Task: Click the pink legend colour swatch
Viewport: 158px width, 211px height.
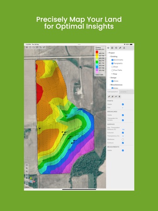Action: coord(97,72)
